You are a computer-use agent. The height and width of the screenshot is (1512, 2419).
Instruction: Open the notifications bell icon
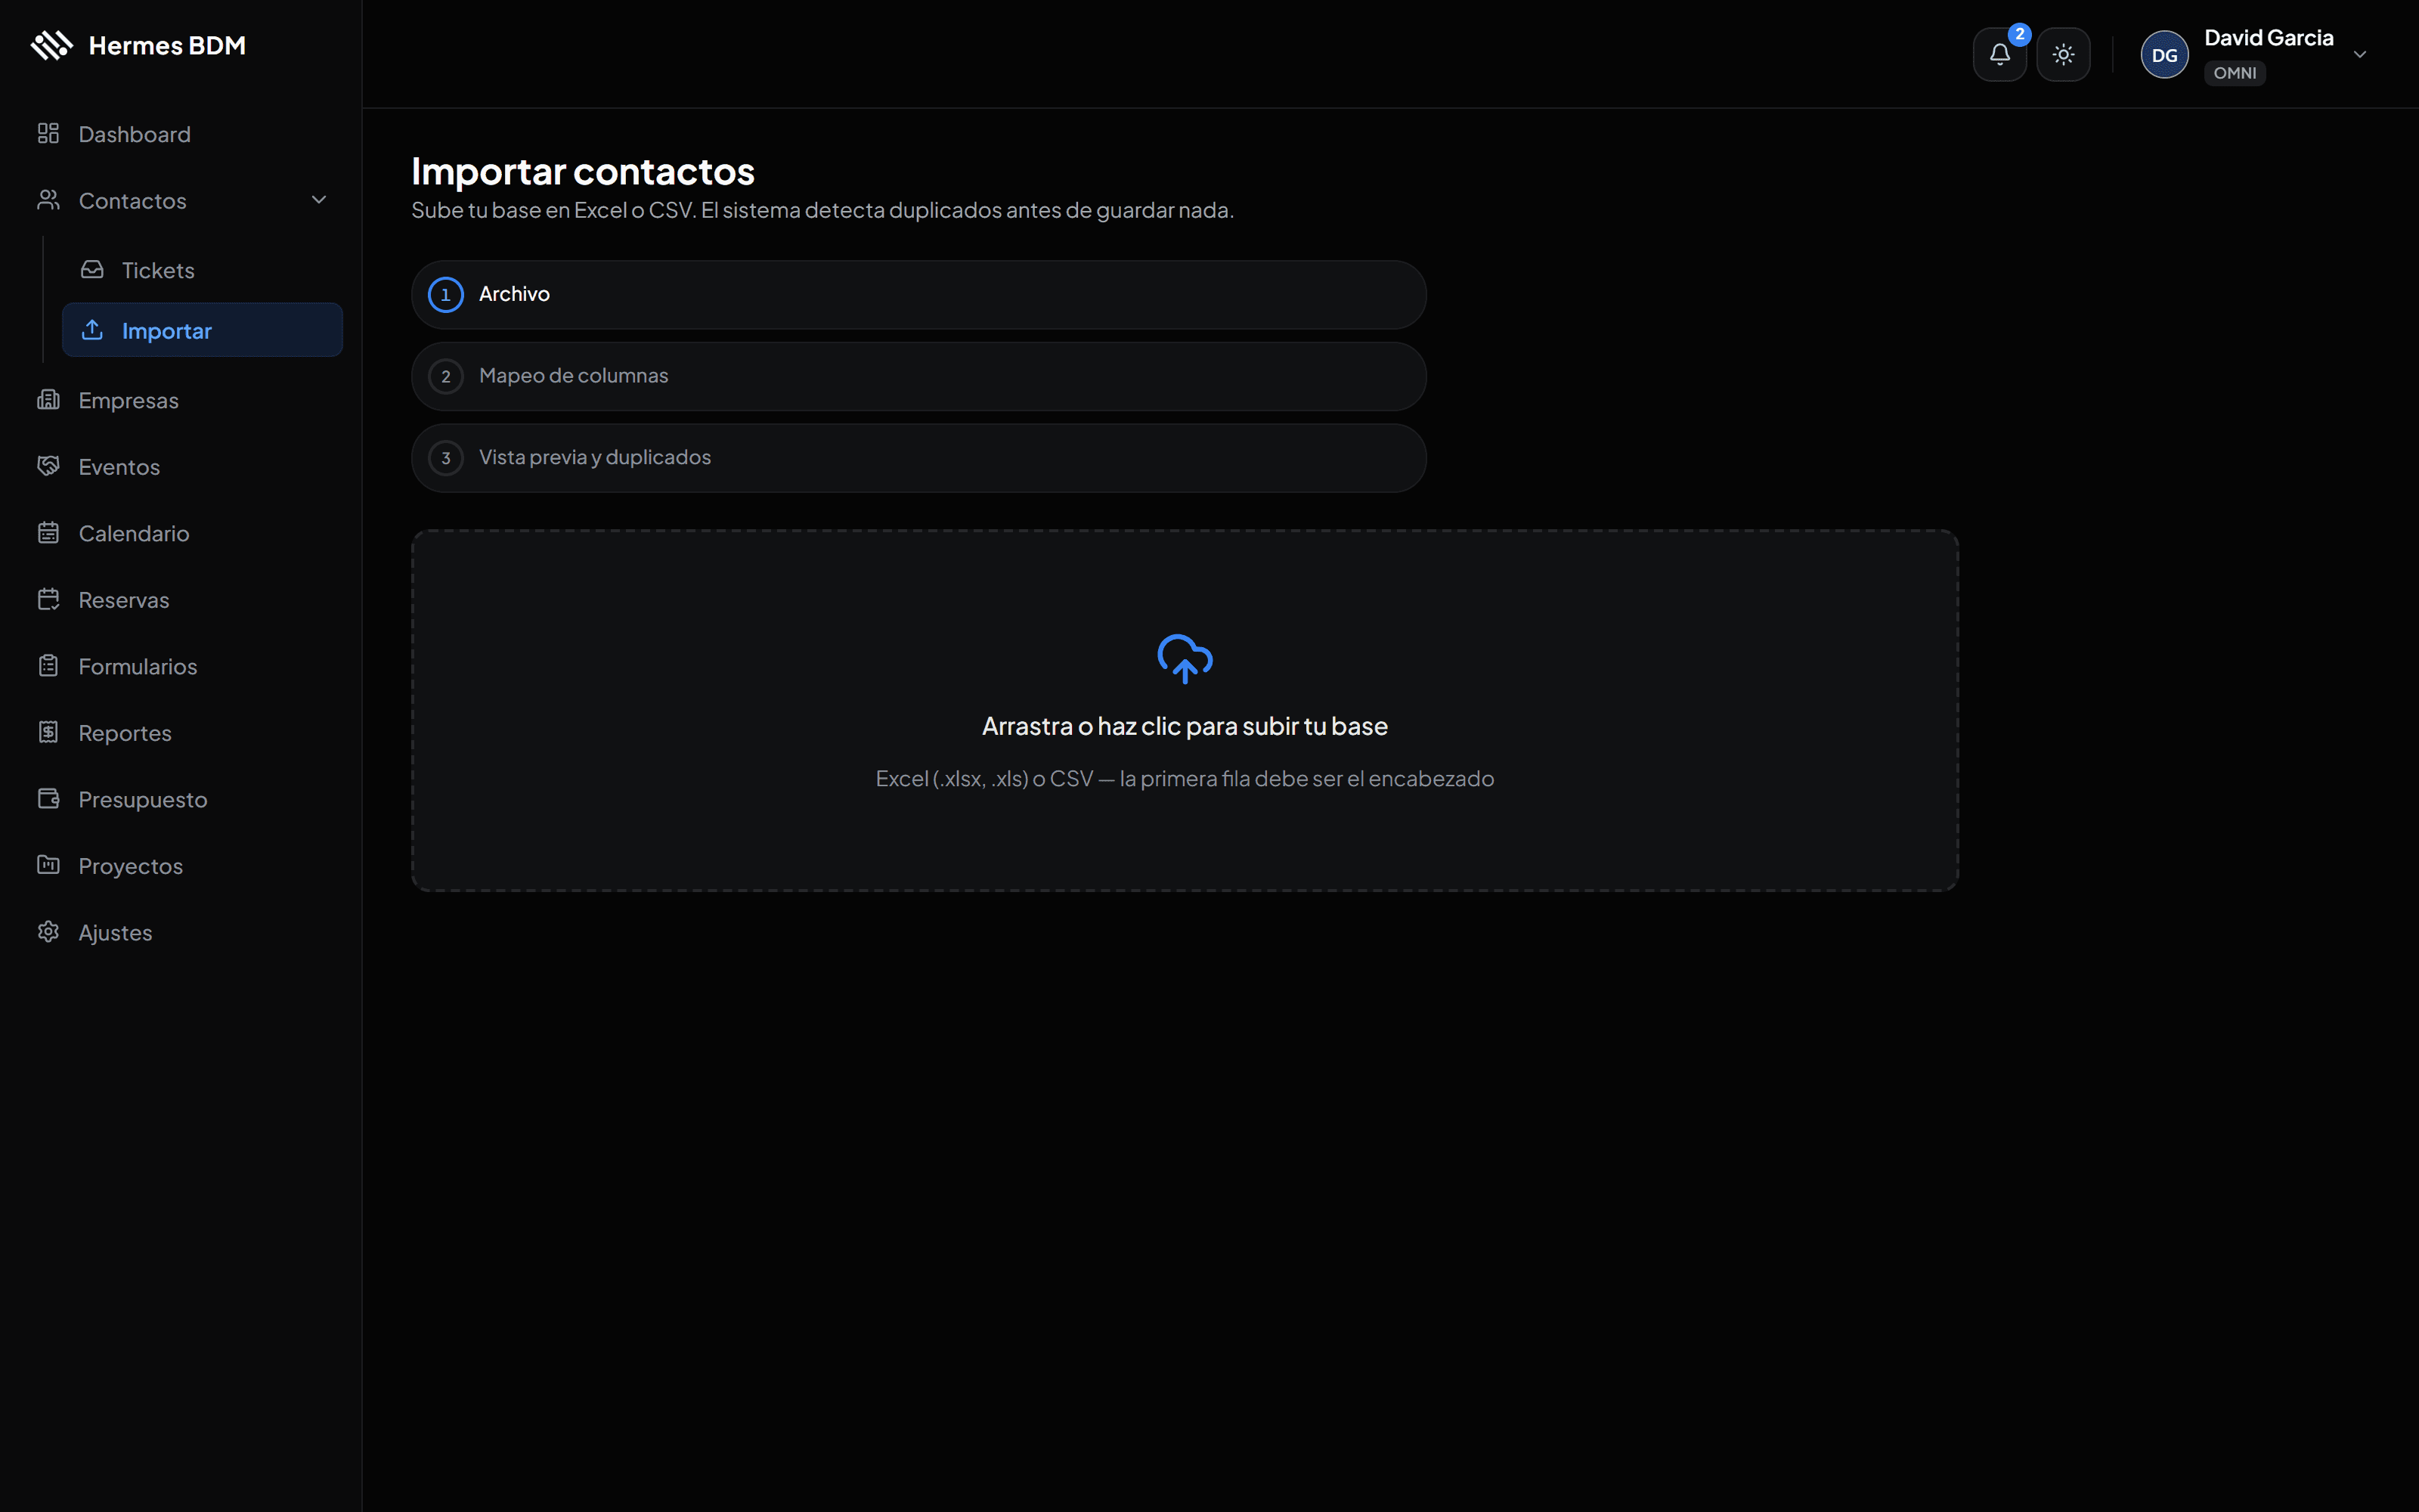tap(1999, 54)
